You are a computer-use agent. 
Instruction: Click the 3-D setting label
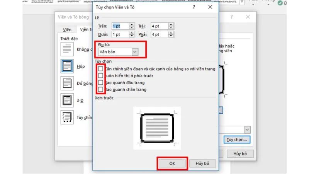pyautogui.click(x=80, y=101)
